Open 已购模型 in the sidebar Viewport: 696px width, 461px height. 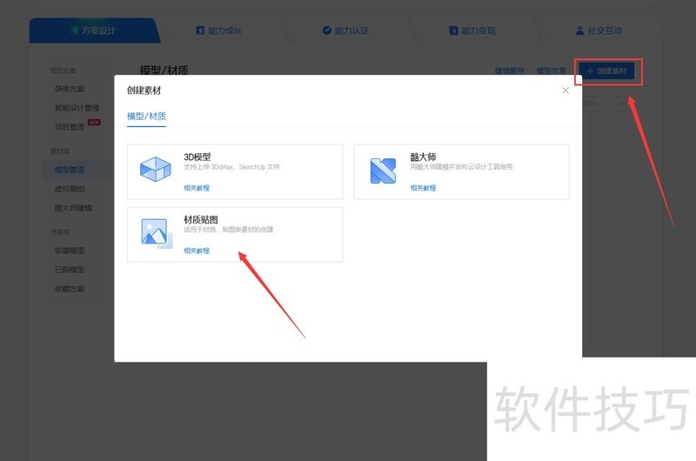coord(70,270)
